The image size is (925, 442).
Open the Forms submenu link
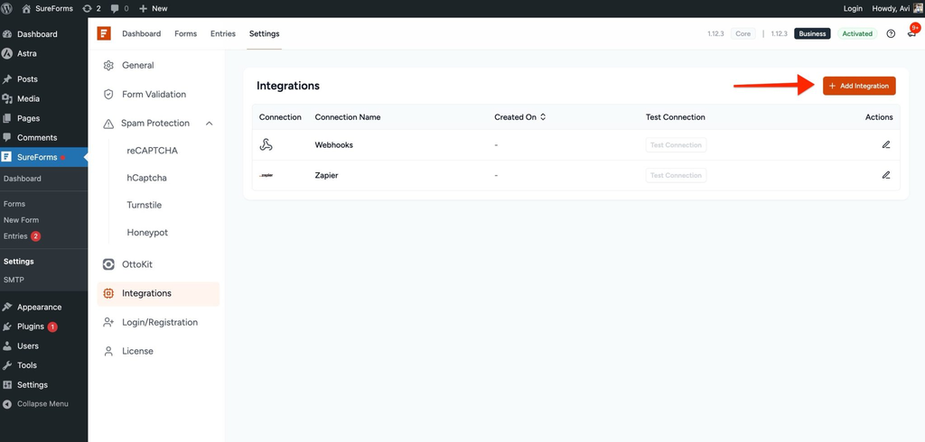pos(14,204)
